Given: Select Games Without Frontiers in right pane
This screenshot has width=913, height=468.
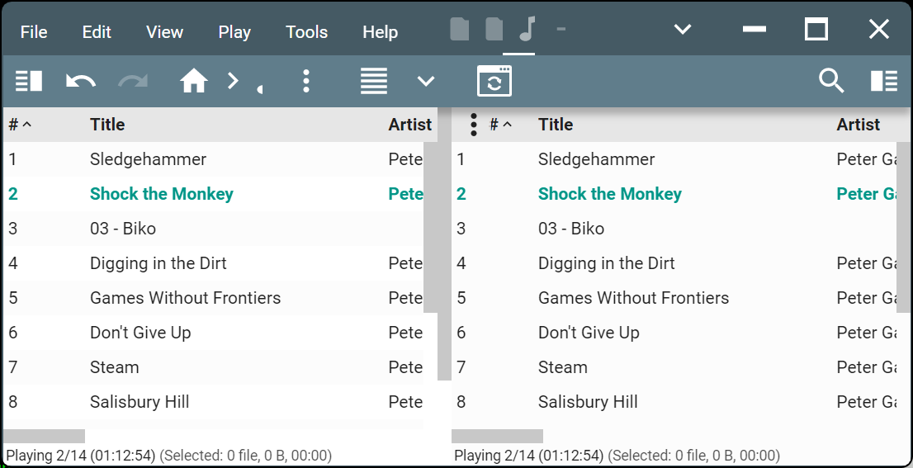Looking at the screenshot, I should pos(633,298).
